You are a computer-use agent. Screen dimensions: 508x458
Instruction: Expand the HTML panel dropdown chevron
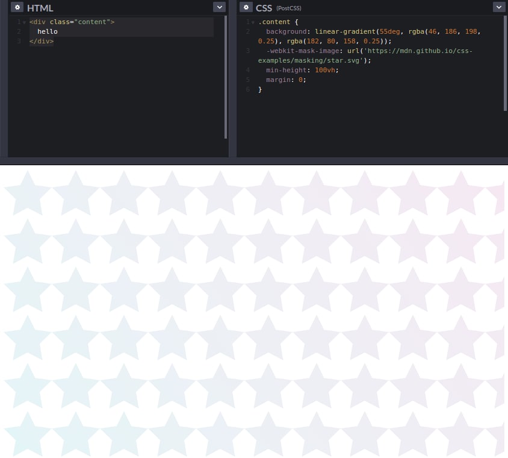click(219, 7)
